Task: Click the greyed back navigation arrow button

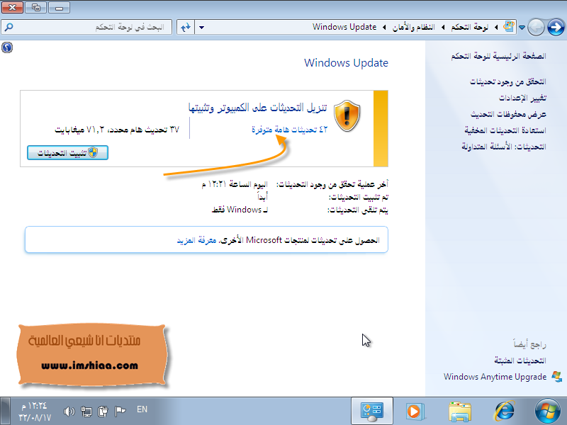Action: coord(536,27)
